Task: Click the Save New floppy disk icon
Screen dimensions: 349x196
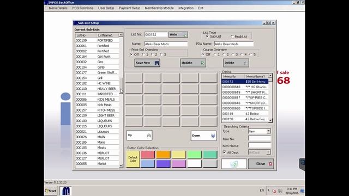Action: [157, 63]
